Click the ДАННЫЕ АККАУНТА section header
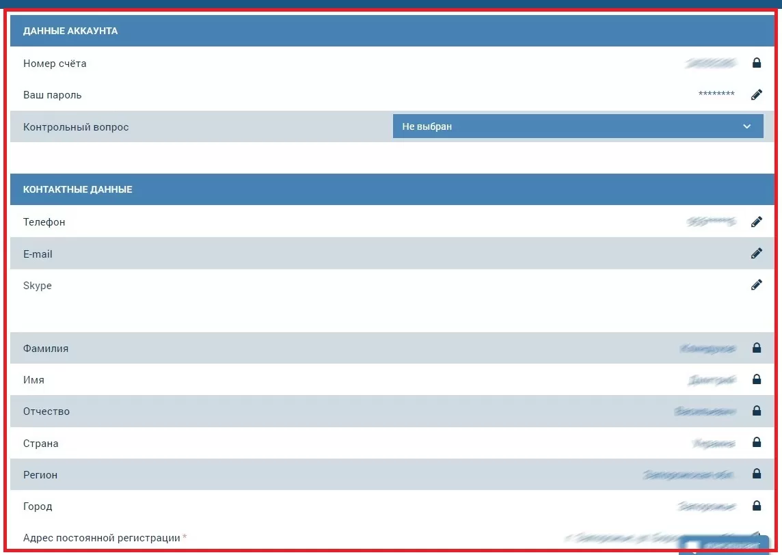Screen dimensions: 782x555 pyautogui.click(x=70, y=31)
